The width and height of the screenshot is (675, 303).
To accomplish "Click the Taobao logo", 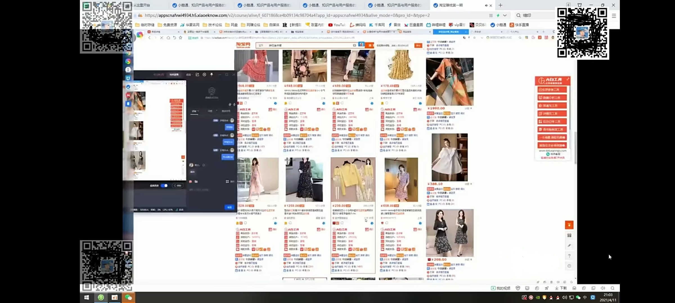I will pos(243,45).
